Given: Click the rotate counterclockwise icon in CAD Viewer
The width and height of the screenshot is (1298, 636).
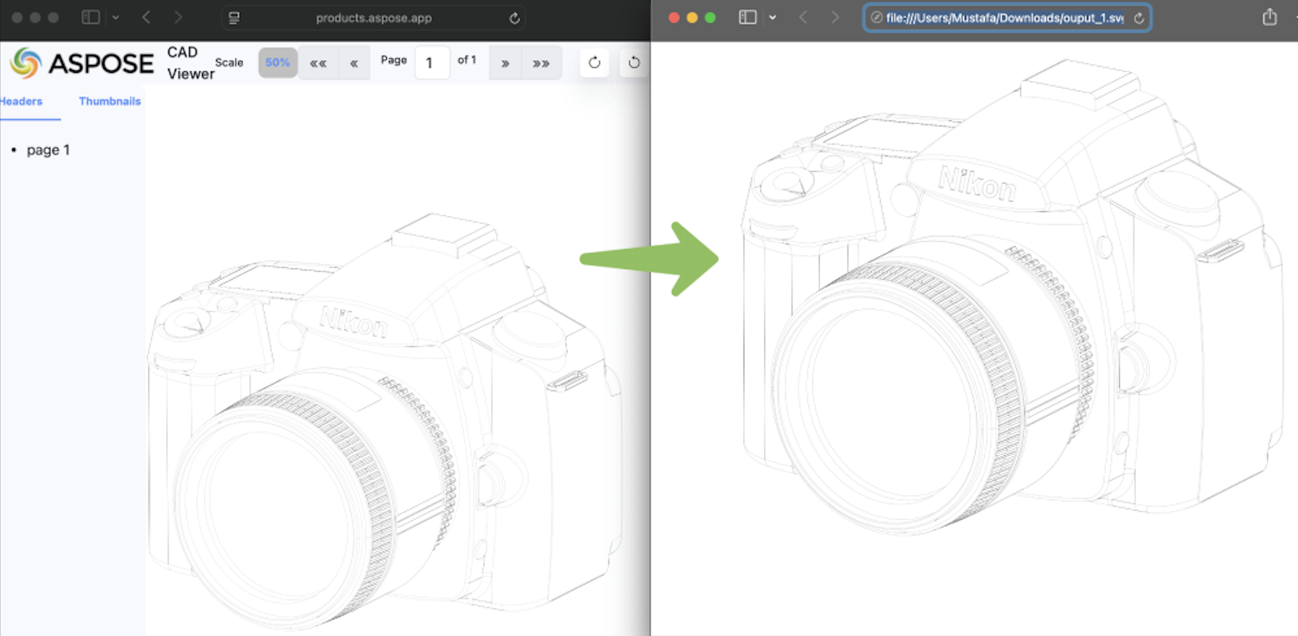Looking at the screenshot, I should pyautogui.click(x=634, y=63).
